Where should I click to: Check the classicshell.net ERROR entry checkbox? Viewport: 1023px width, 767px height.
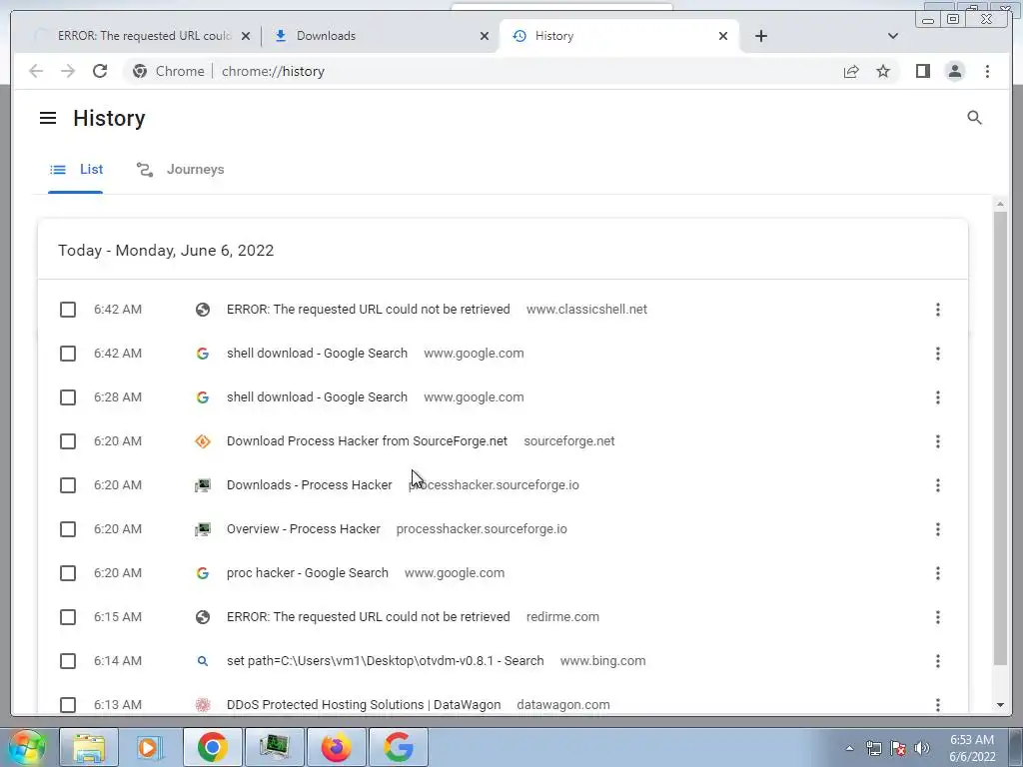click(x=68, y=310)
